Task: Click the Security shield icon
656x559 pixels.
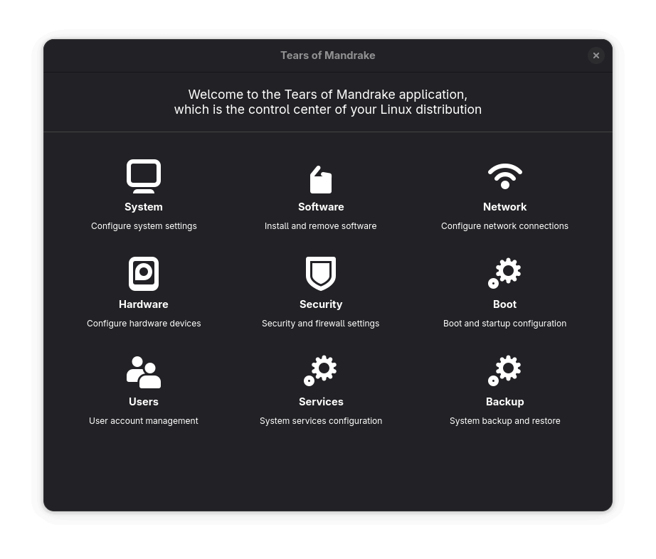Action: click(321, 273)
